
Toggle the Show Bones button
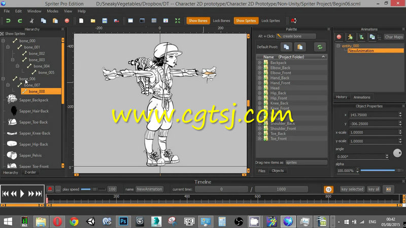[x=198, y=21]
